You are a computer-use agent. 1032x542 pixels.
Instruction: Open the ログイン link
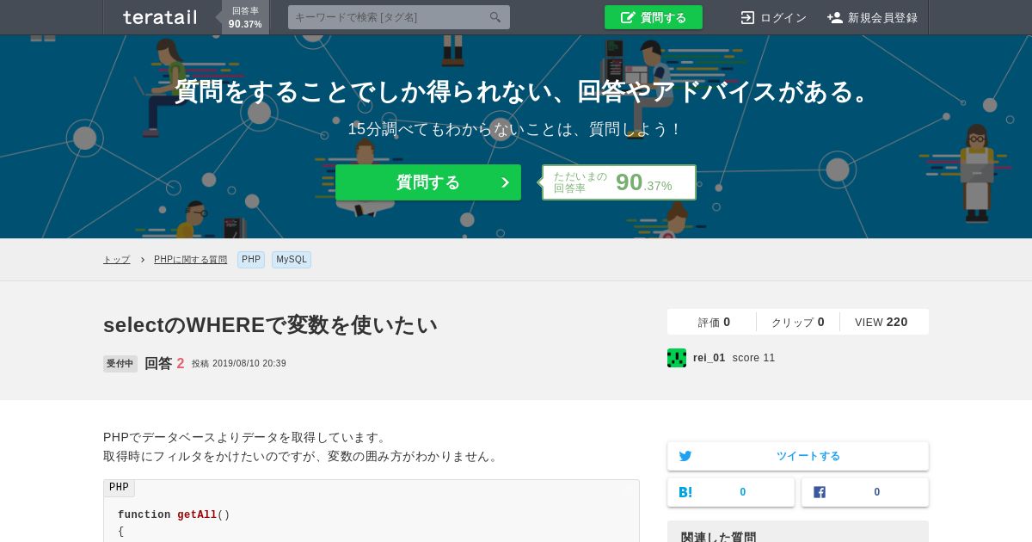click(x=773, y=17)
